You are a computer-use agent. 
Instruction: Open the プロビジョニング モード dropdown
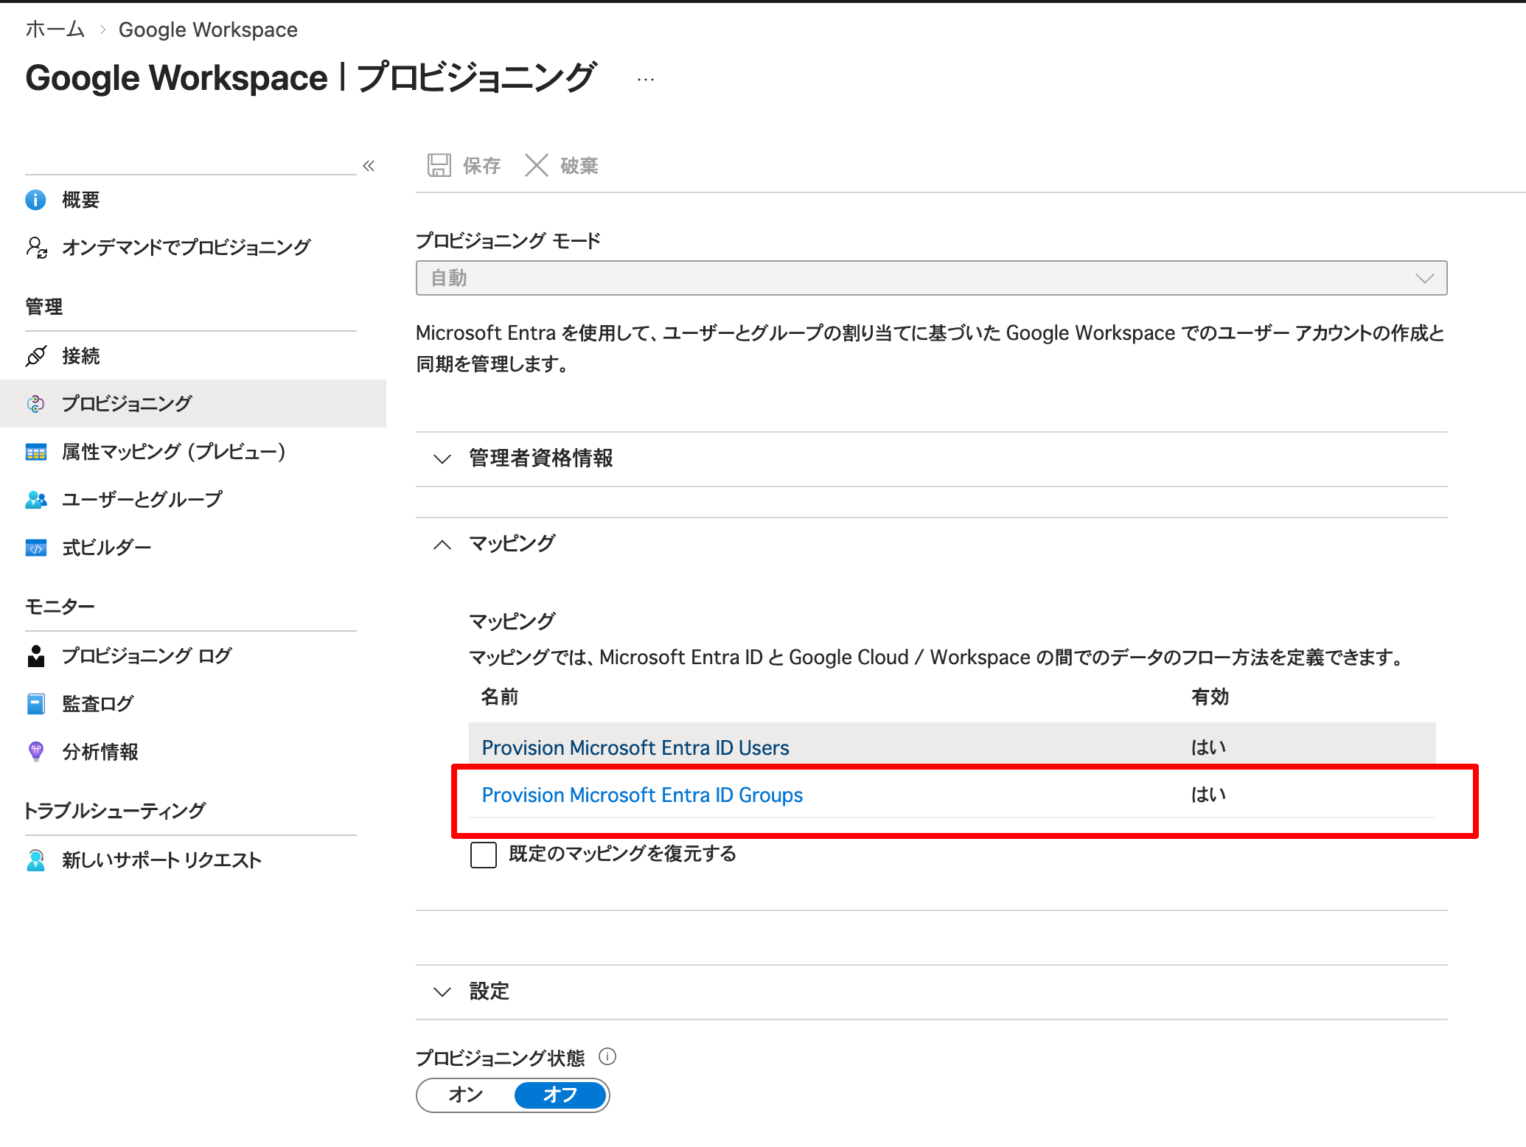[931, 278]
